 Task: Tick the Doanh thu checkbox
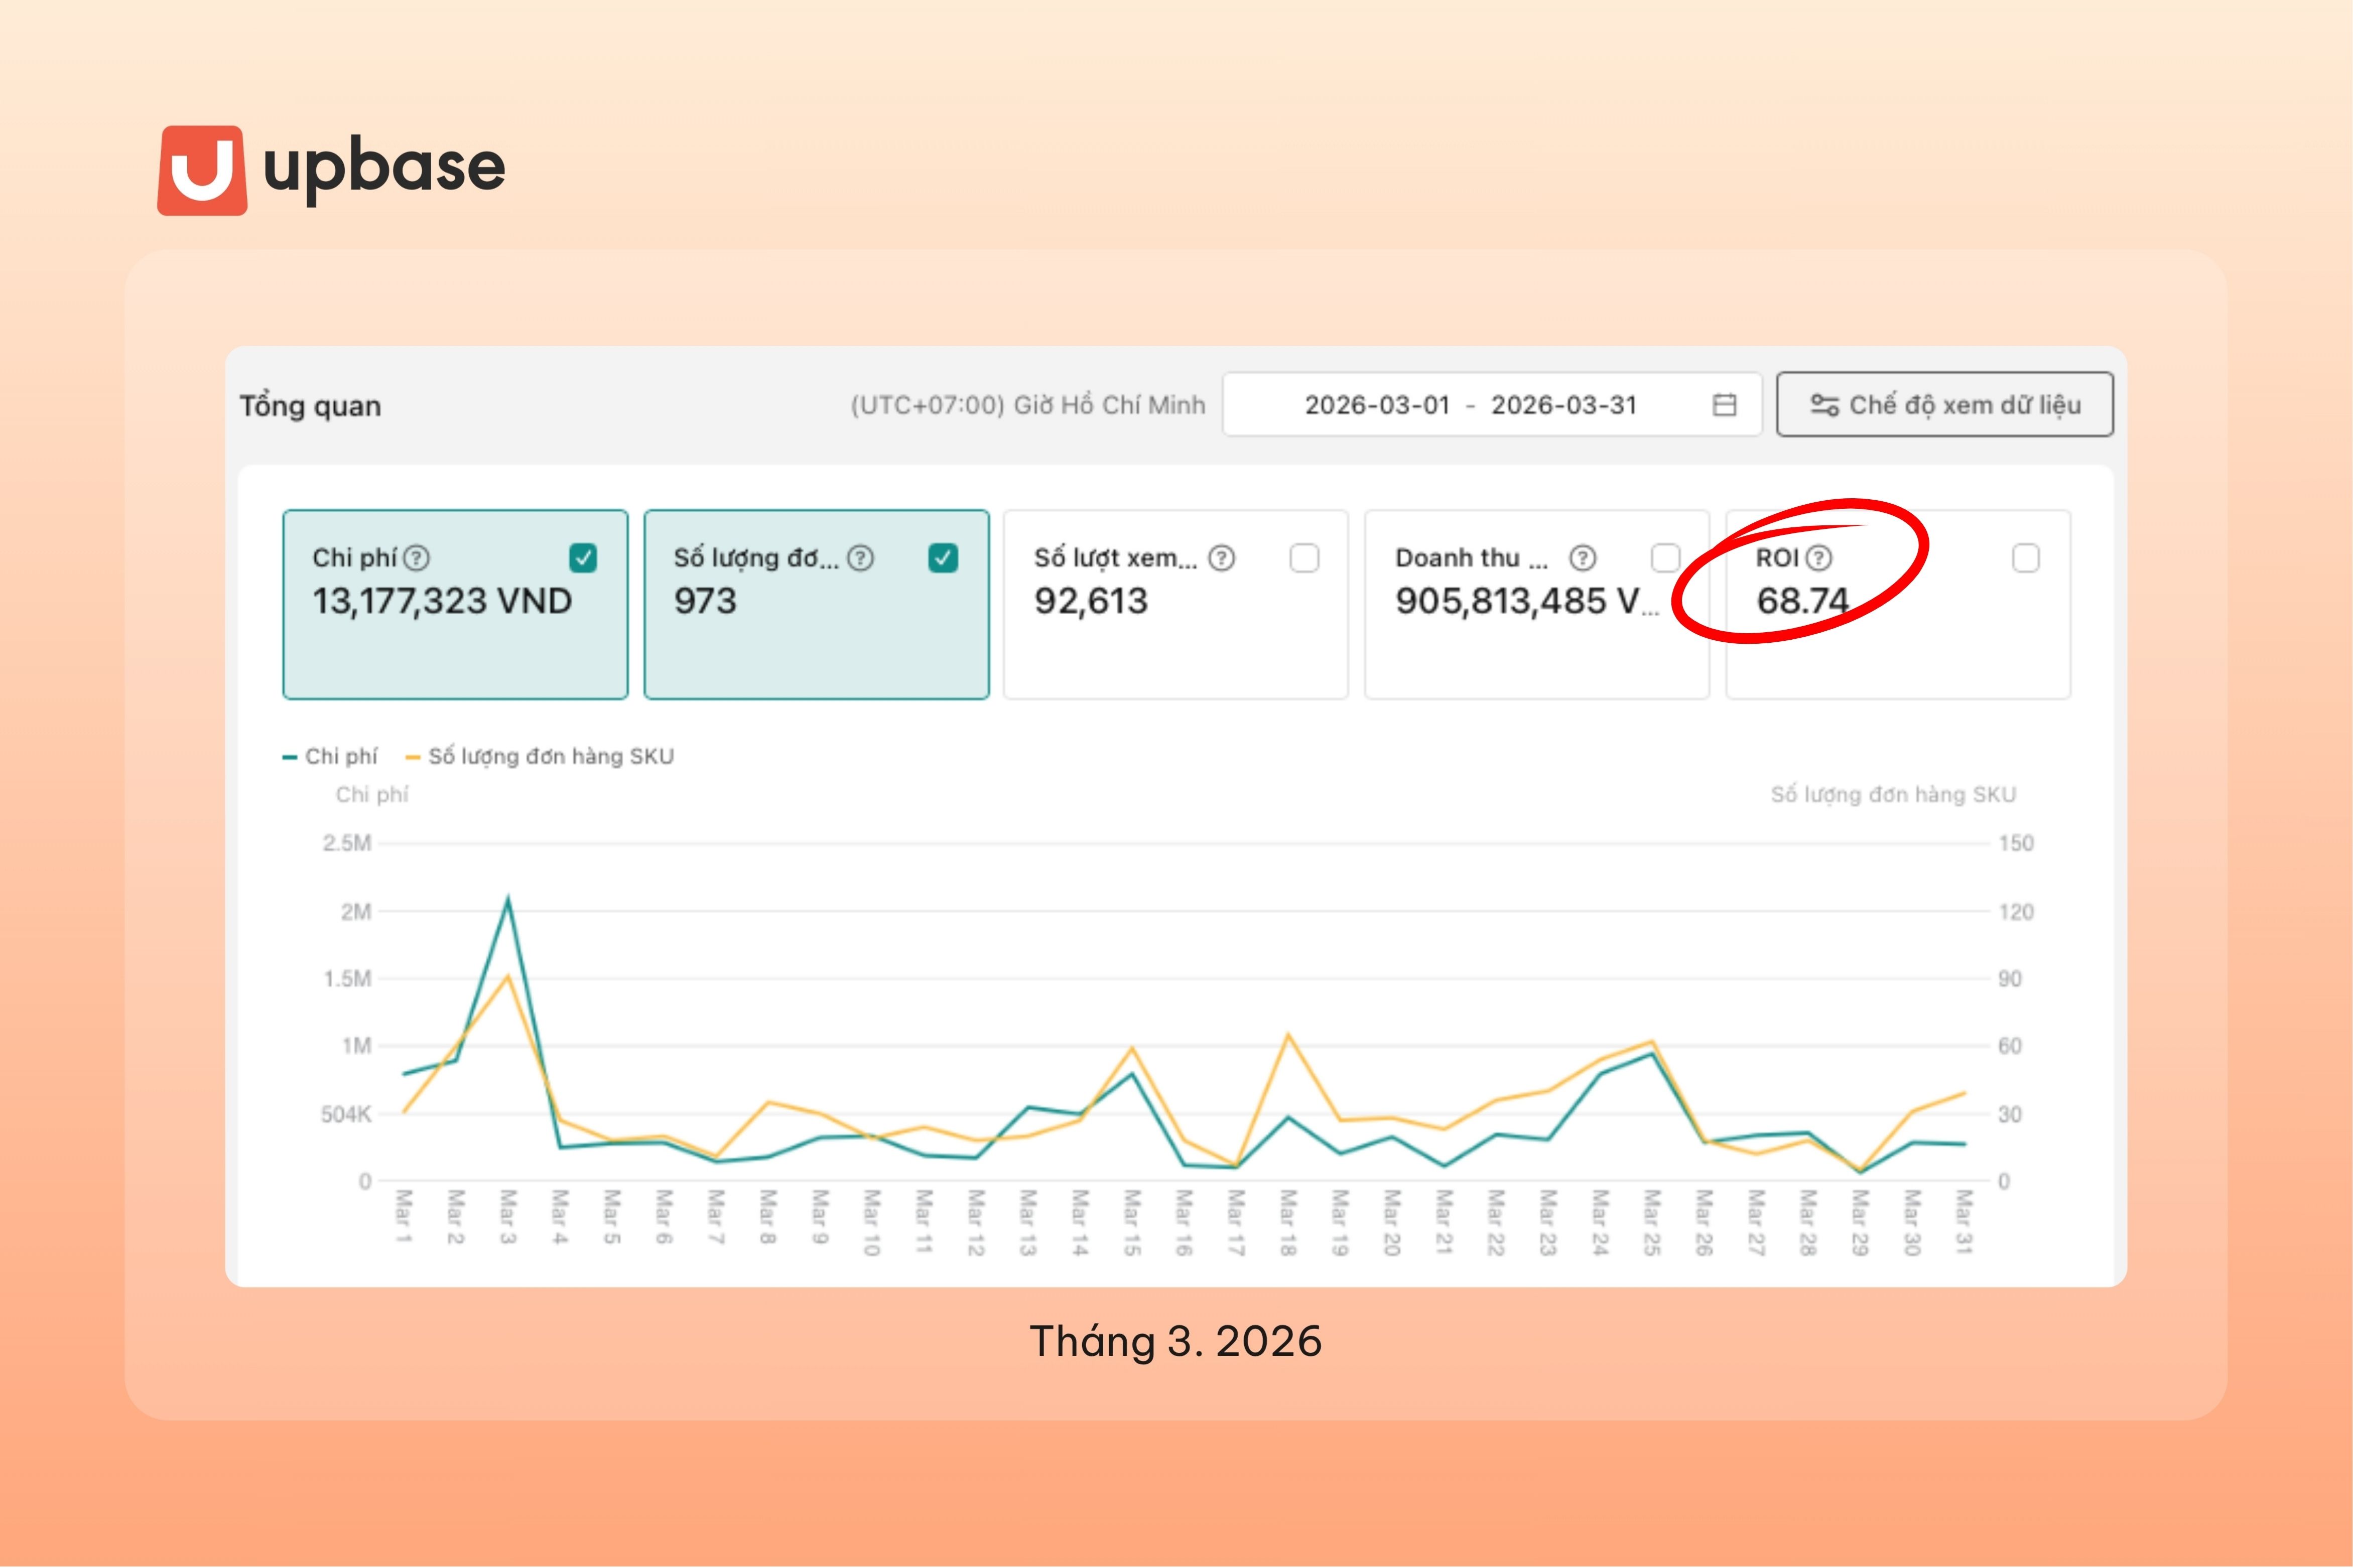tap(1665, 558)
